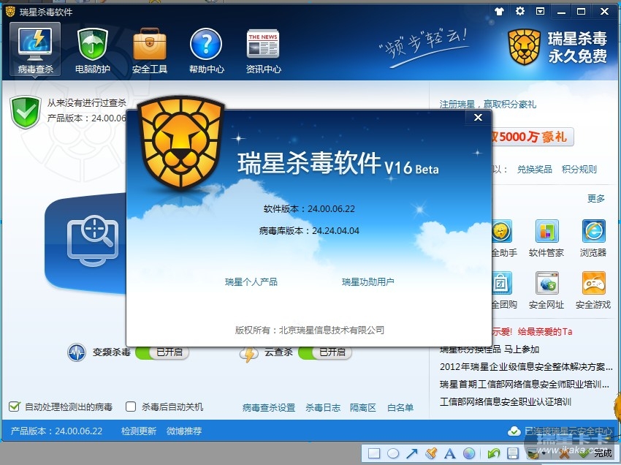Close the About dialog with the X

tap(478, 117)
